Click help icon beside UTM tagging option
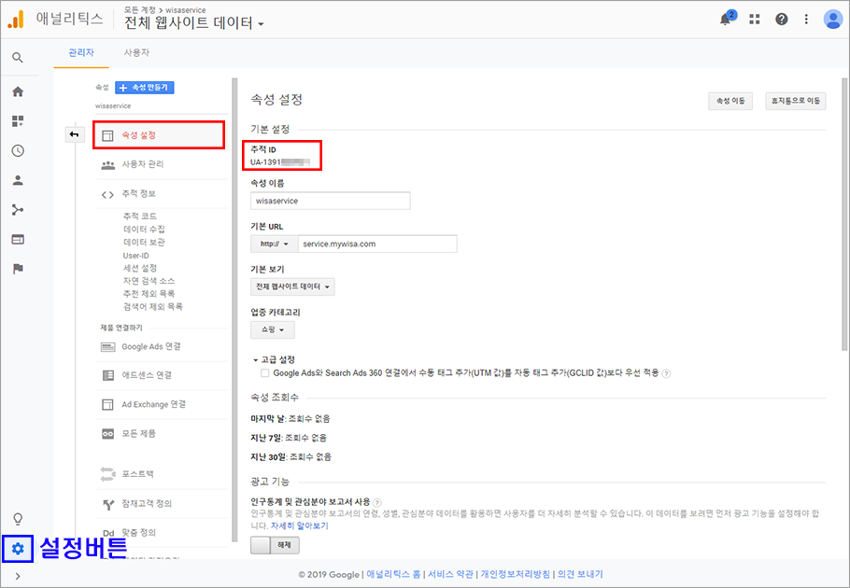Viewport: 850px width, 588px height. [666, 373]
